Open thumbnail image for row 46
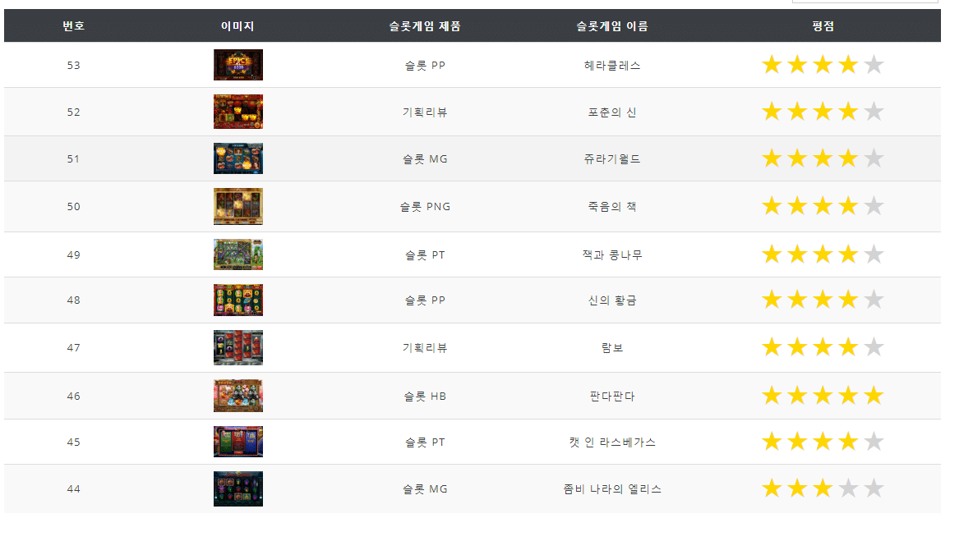Image resolution: width=973 pixels, height=541 pixels. pyautogui.click(x=238, y=396)
